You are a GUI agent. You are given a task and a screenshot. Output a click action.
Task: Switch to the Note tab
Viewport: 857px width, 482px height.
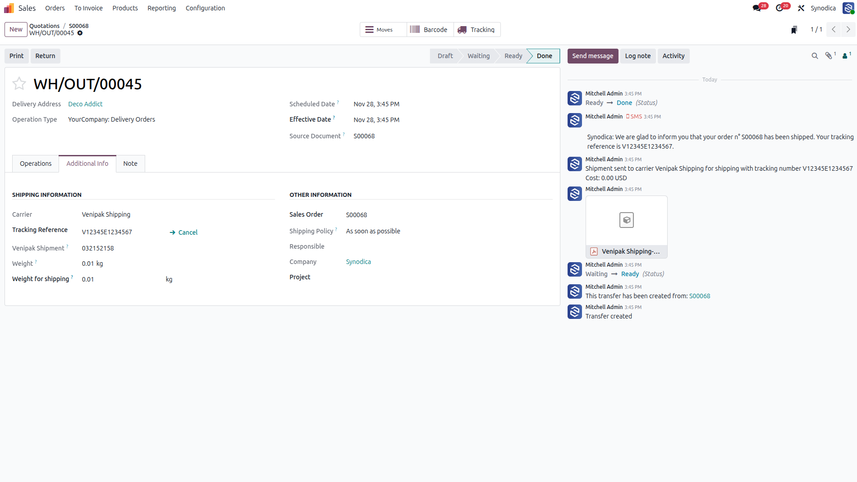(x=130, y=164)
